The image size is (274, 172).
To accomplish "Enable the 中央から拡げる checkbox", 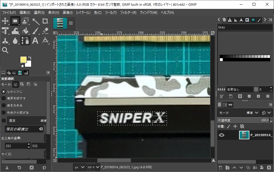I will 3,112.
